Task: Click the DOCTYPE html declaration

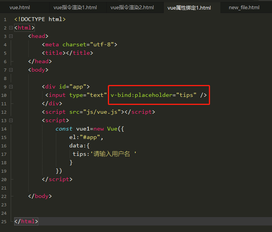Action: 40,19
